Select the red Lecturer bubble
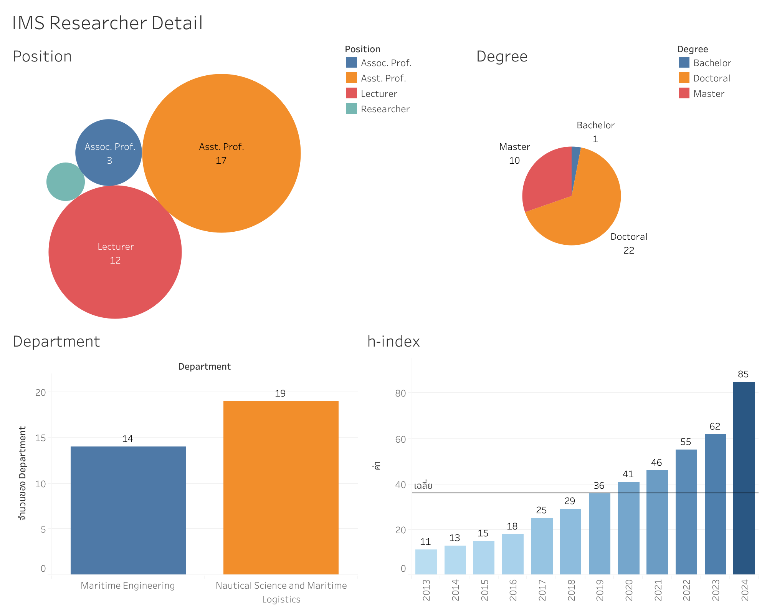767x614 pixels. [x=115, y=280]
